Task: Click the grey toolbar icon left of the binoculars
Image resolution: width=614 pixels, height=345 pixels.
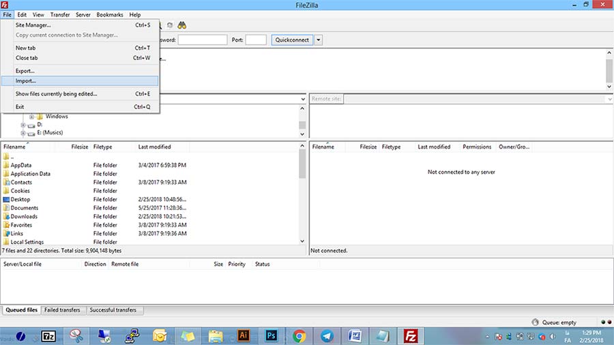Action: 170,25
